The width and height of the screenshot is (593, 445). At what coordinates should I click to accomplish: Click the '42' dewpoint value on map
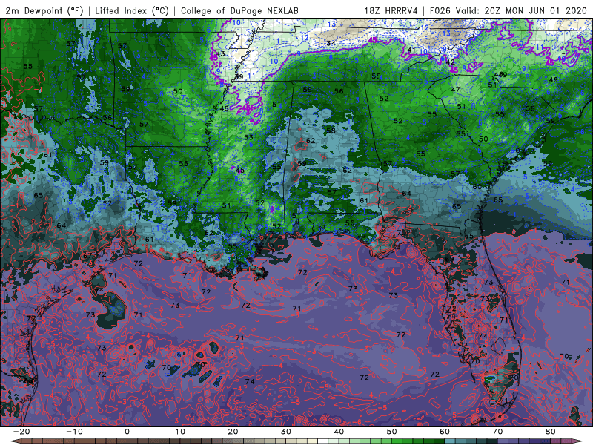pyautogui.click(x=450, y=62)
